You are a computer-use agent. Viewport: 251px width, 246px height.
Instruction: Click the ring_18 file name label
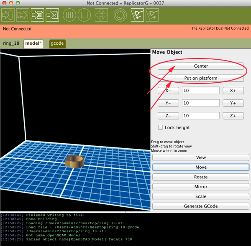pyautogui.click(x=11, y=43)
